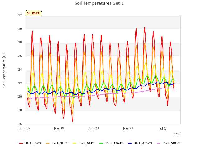This screenshot has width=199, height=149.
Task: Click the green TC1_16Cm legend swatch
Action: pyautogui.click(x=101, y=143)
